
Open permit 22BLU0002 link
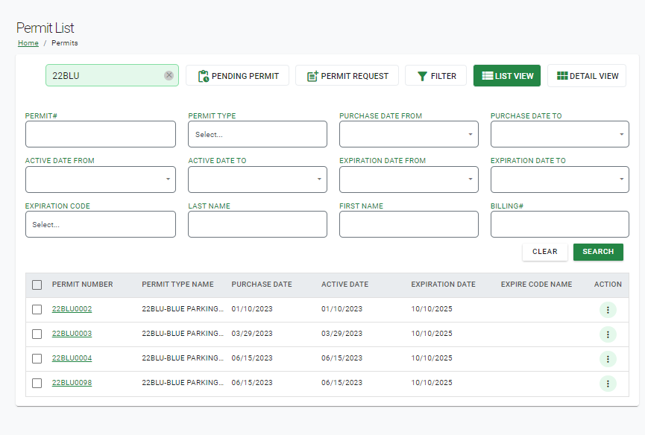coord(72,309)
